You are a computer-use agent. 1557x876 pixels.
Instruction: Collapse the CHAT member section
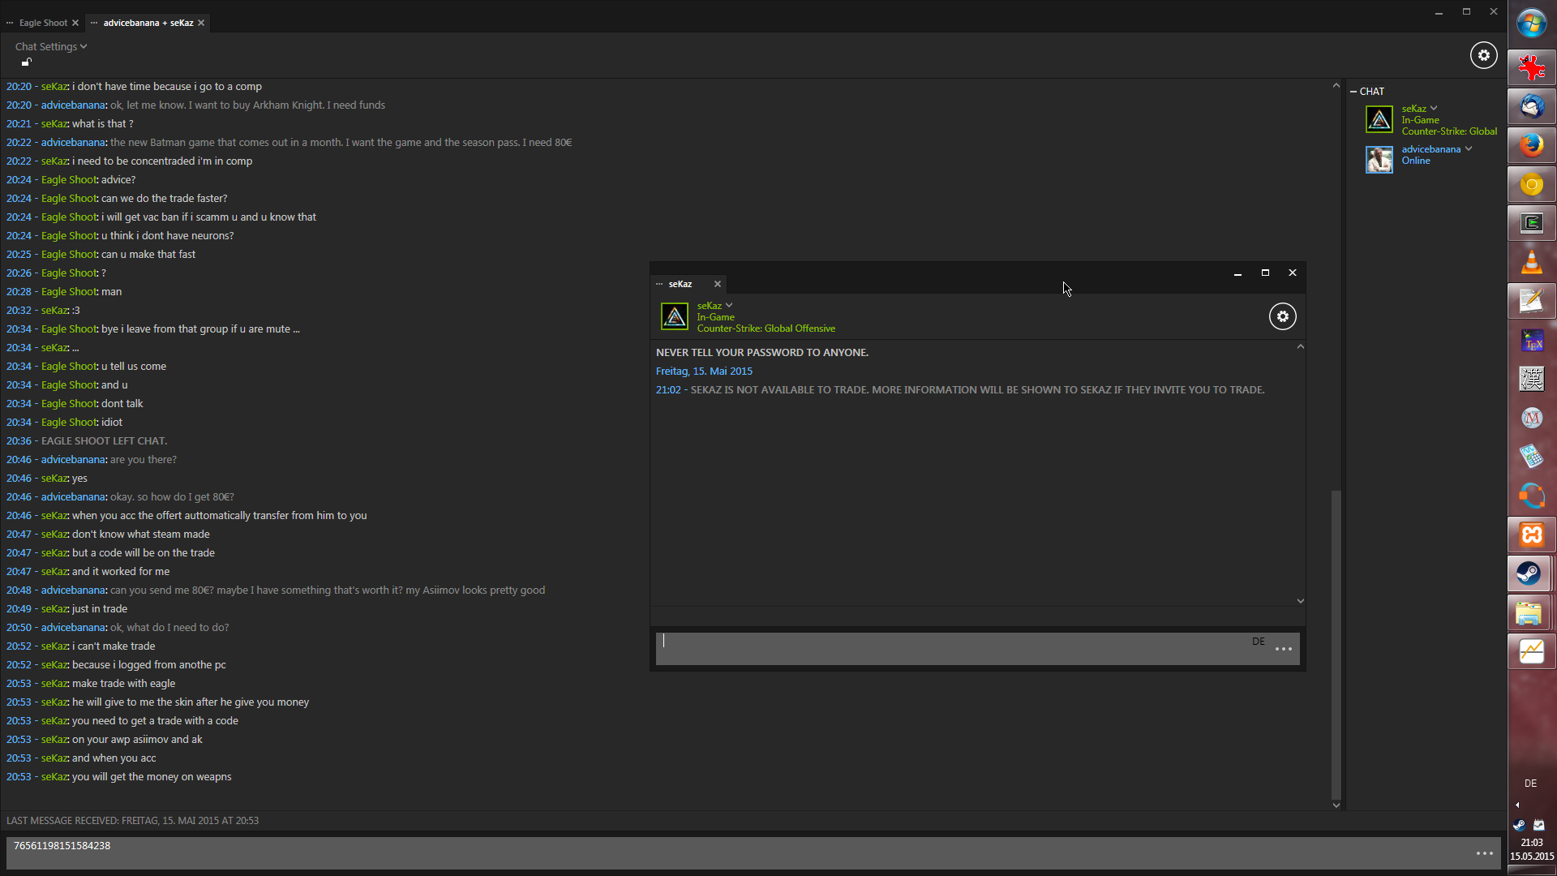pyautogui.click(x=1353, y=92)
